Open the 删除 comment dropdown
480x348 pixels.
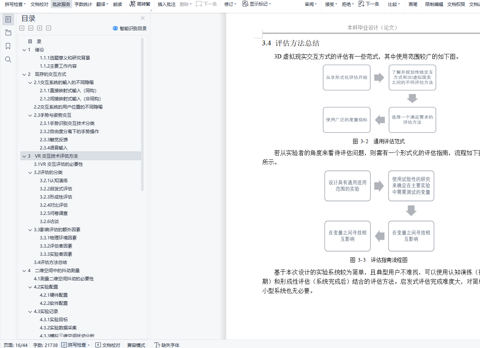[x=186, y=4]
